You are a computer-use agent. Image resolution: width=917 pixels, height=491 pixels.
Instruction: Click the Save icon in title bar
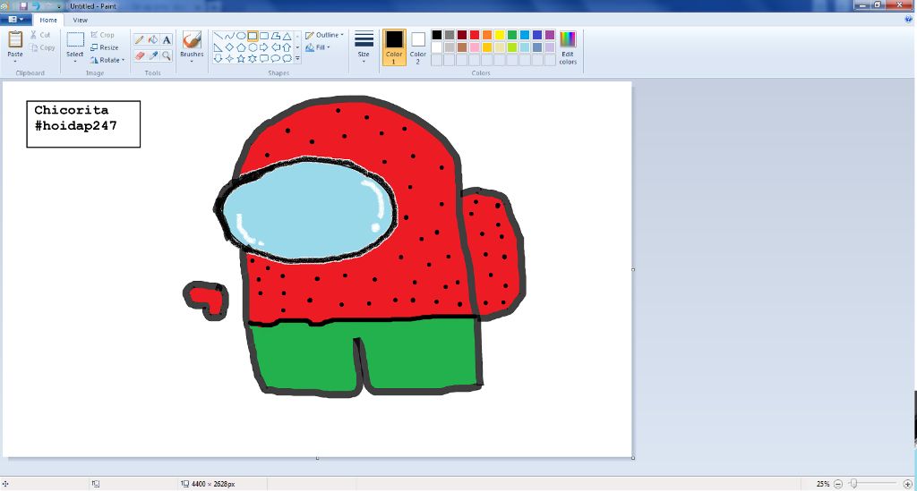click(x=23, y=6)
